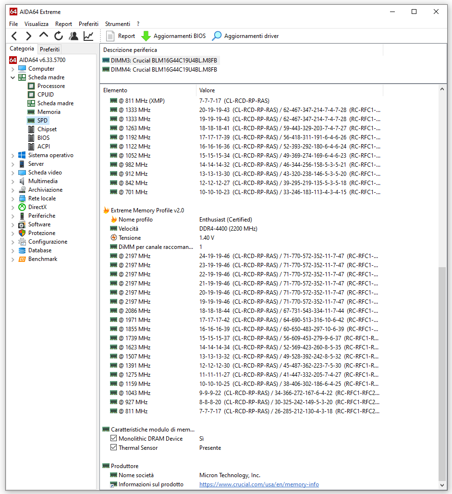
Task: Click the scrollbar down arrow in details pane
Action: coord(442,485)
